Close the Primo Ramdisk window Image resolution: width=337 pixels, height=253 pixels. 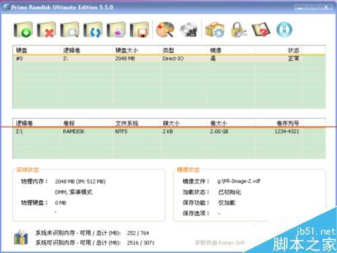pos(326,7)
